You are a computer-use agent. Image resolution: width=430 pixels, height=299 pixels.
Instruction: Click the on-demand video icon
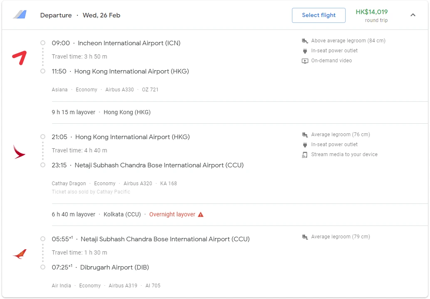(305, 61)
